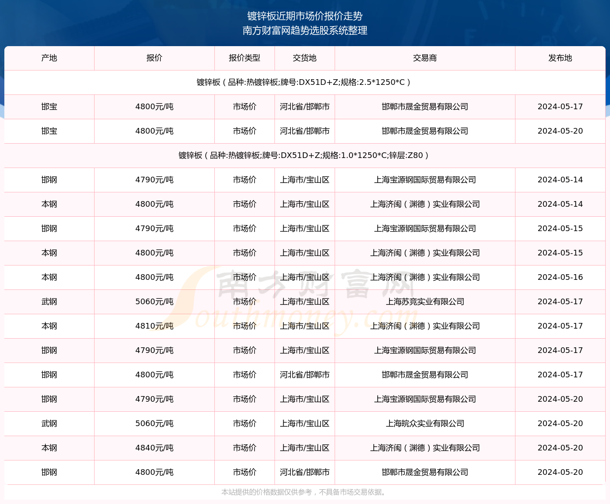
Task: Click the 发布地 column header
Action: [560, 58]
